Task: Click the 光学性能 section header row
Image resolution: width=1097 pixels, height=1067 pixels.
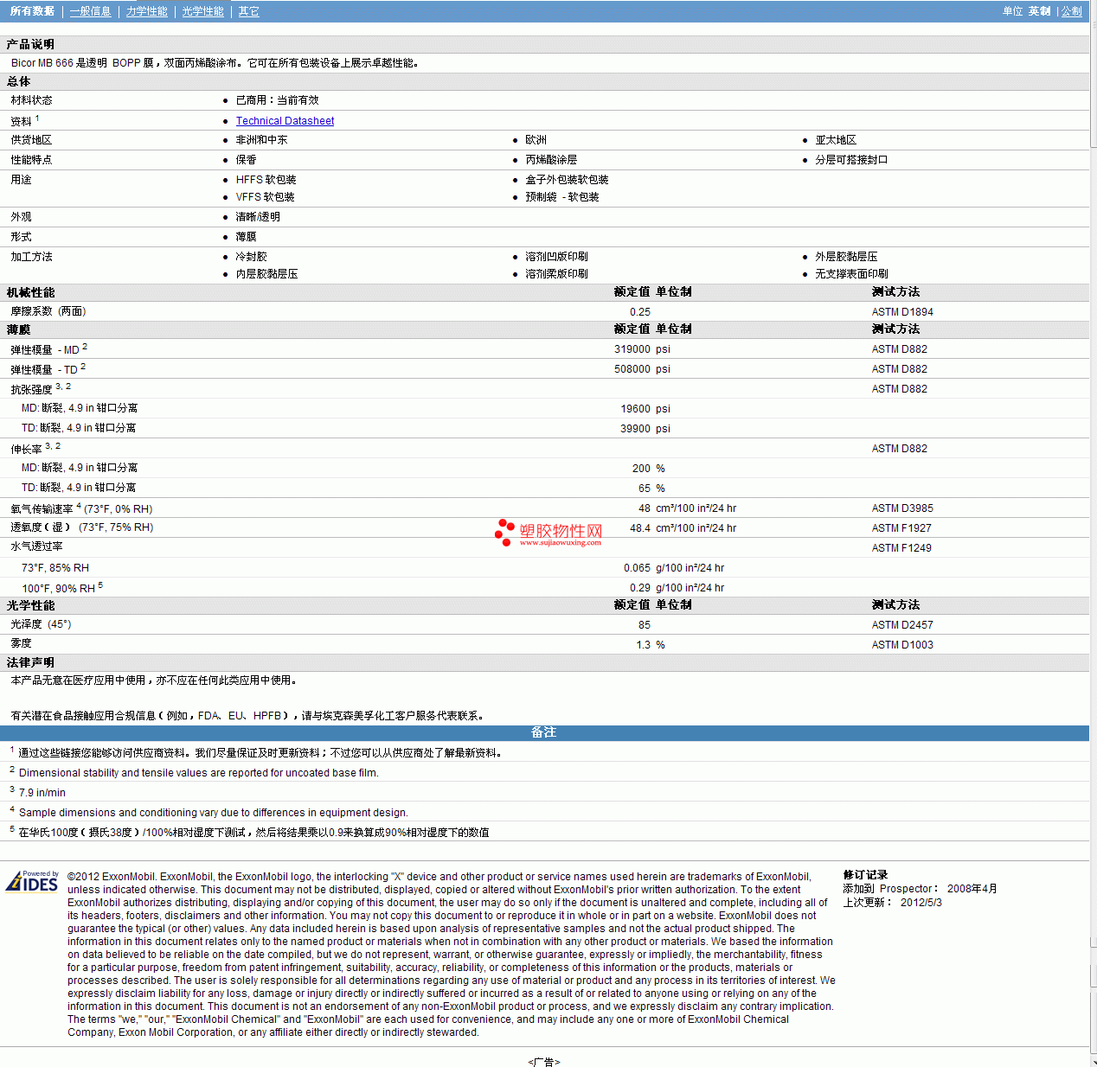Action: coord(545,605)
